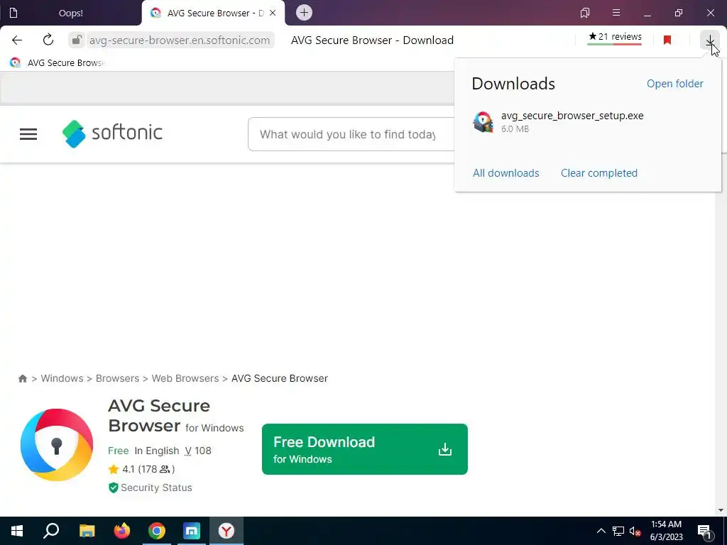
Task: Launch Firefox from the taskbar
Action: point(122,531)
